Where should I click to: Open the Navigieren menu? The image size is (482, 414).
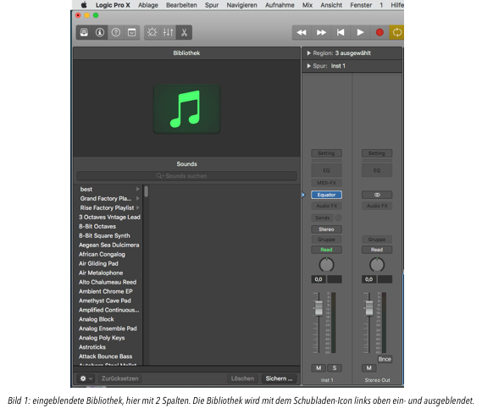tap(241, 5)
